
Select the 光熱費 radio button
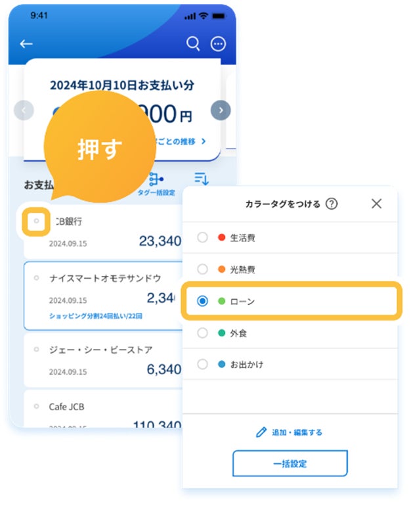coord(202,269)
